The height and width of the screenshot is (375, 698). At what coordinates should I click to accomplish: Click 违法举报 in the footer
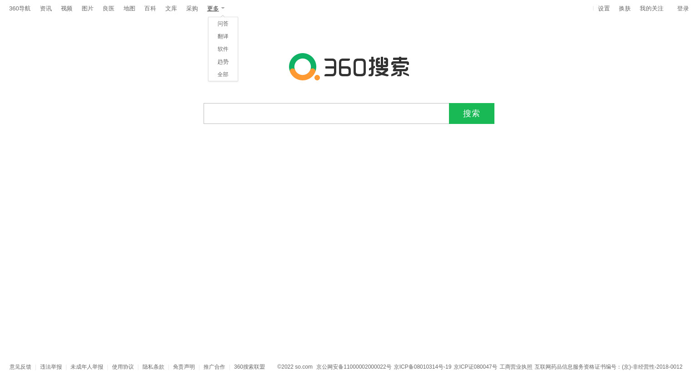[51, 367]
